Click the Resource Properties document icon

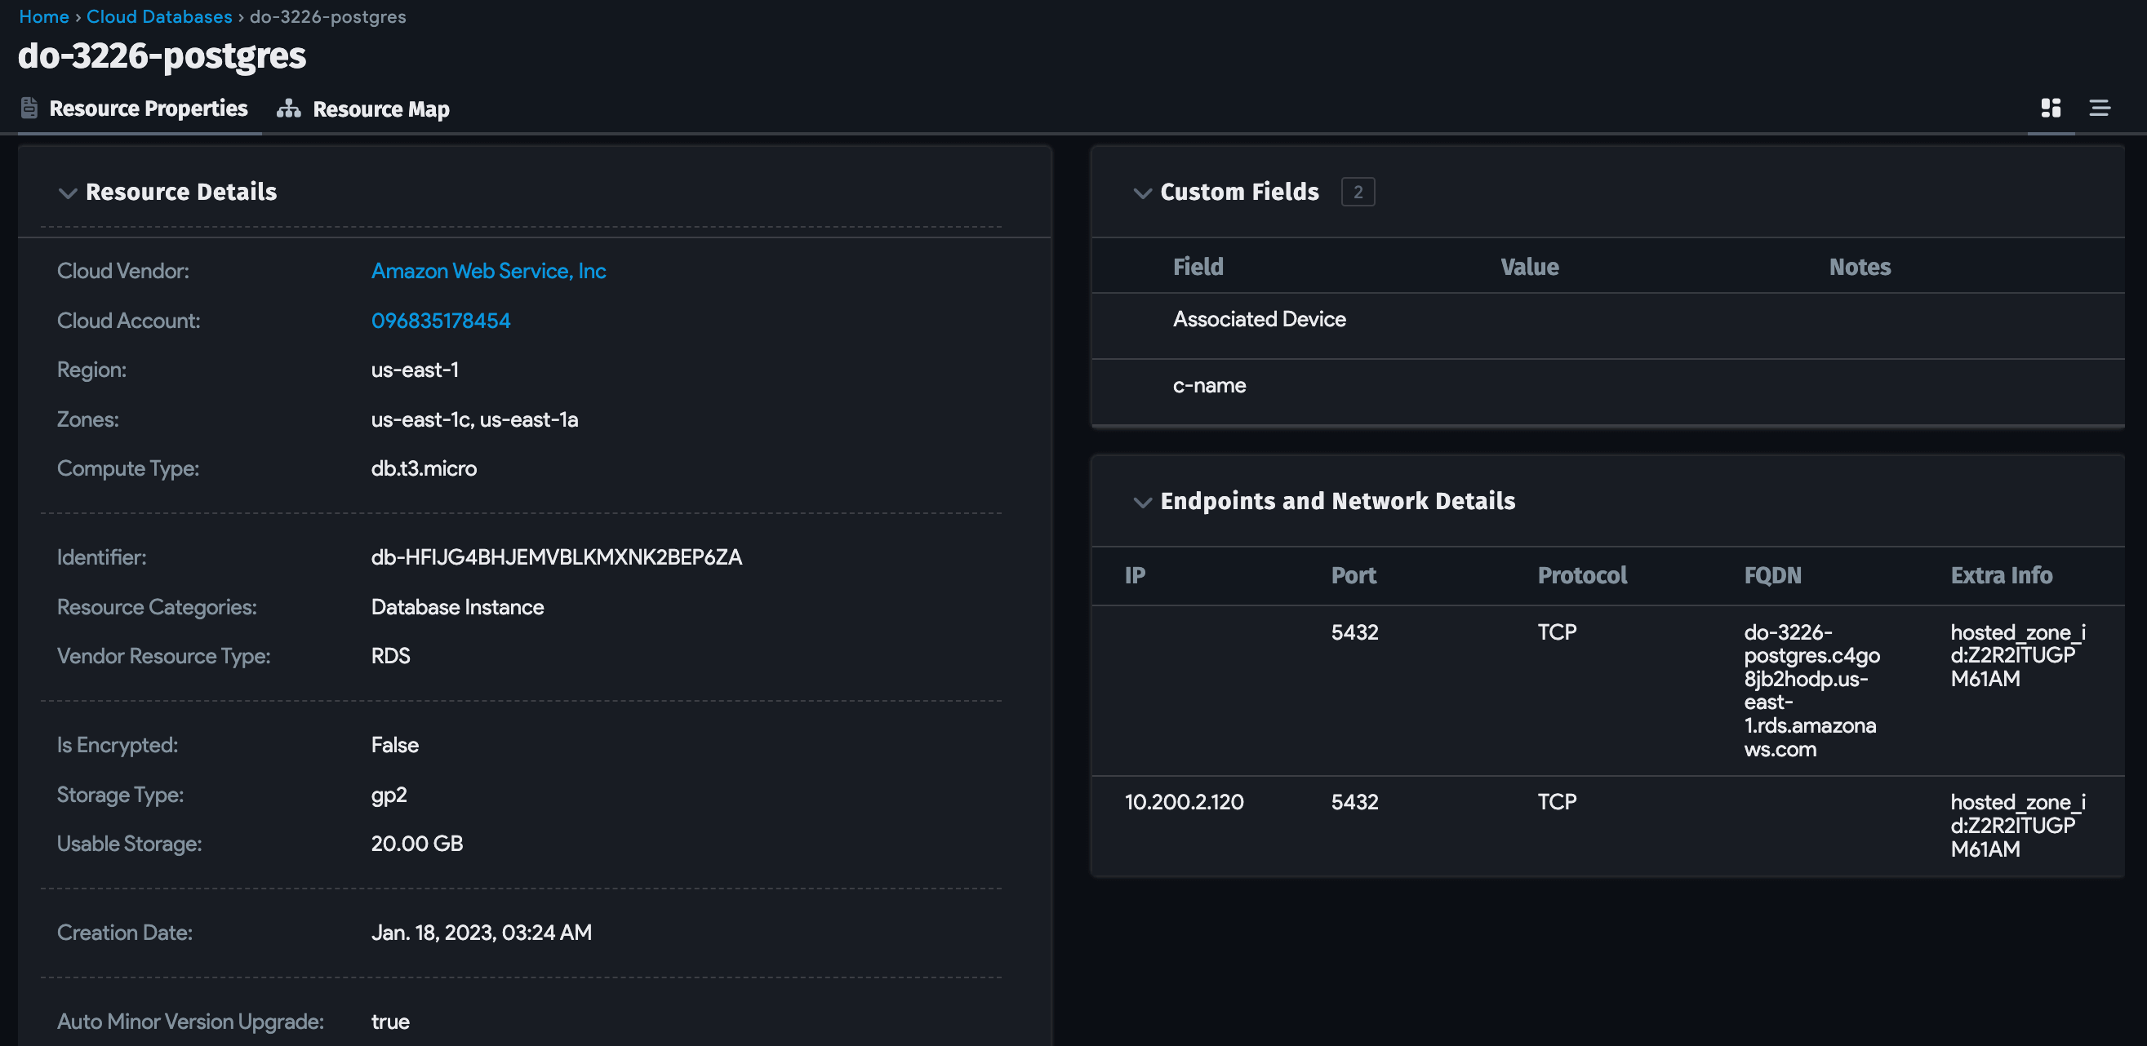point(29,109)
